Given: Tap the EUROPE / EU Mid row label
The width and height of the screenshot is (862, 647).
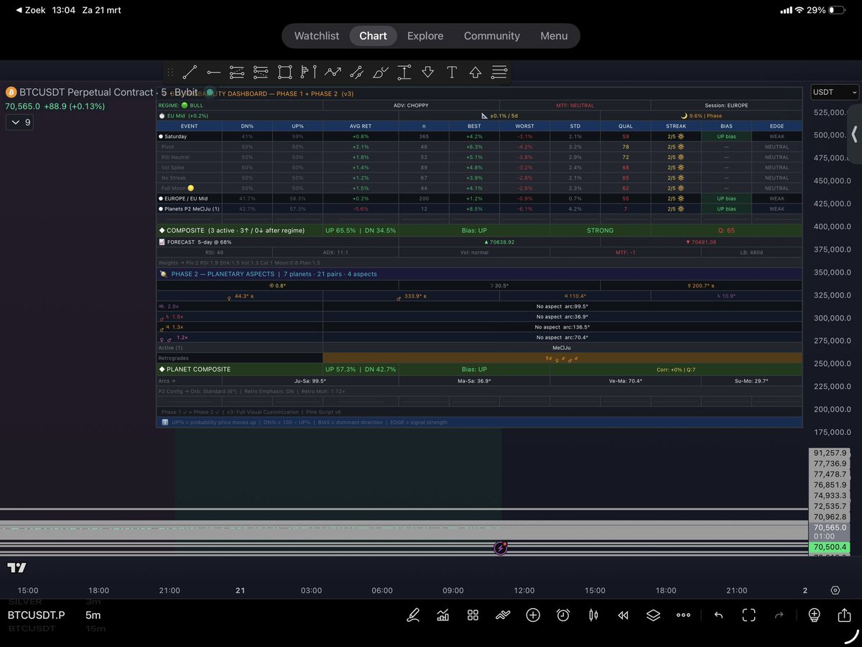Looking at the screenshot, I should click(187, 198).
